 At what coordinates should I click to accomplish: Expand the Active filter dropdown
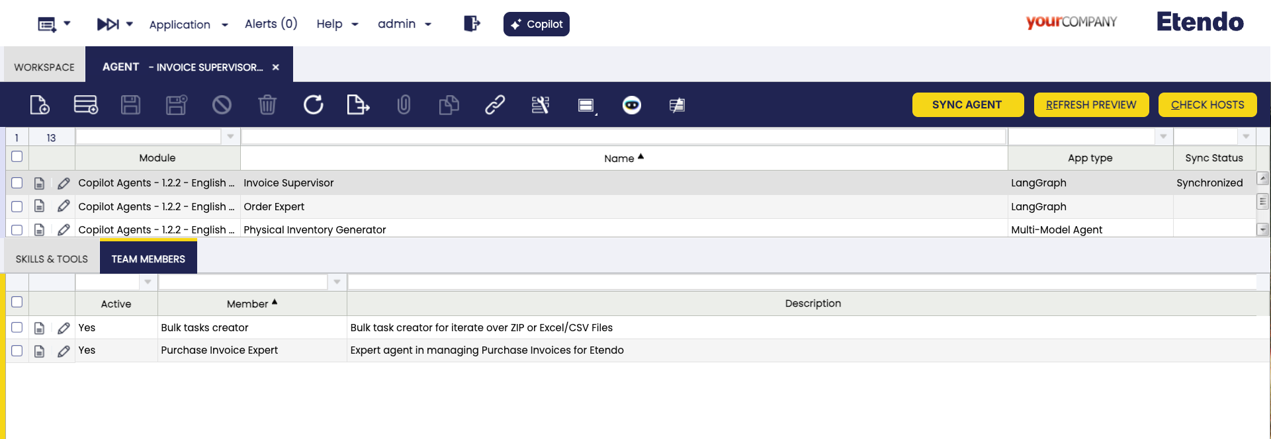pyautogui.click(x=148, y=282)
